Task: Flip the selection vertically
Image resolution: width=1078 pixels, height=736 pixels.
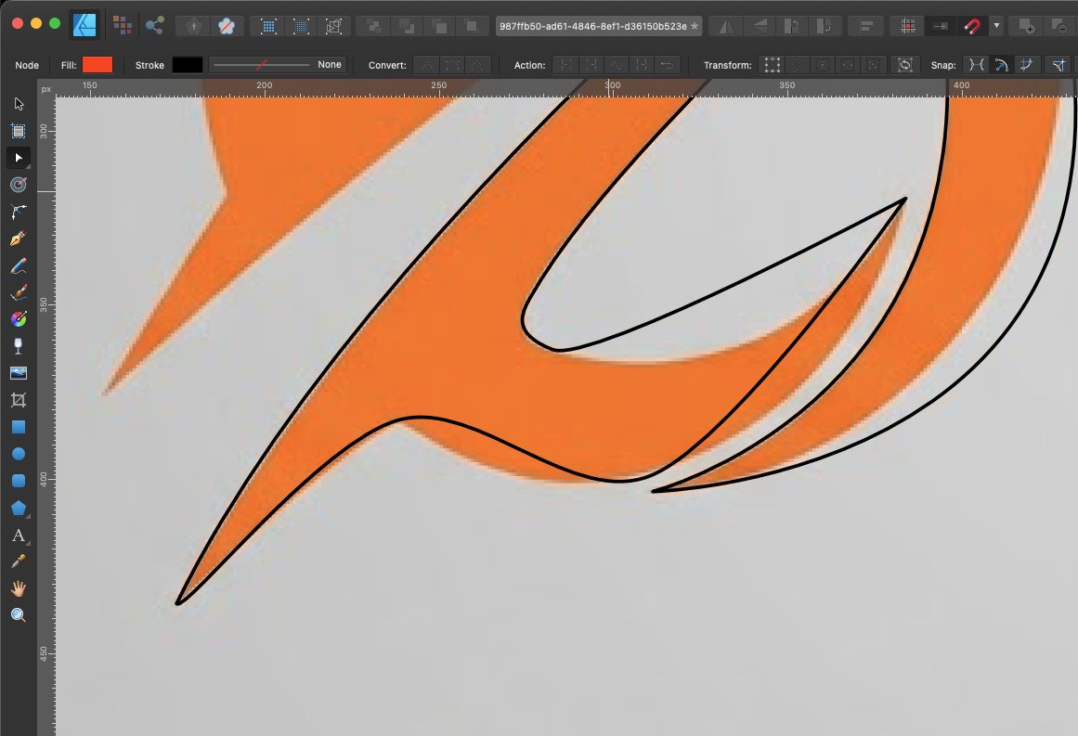Action: point(759,26)
